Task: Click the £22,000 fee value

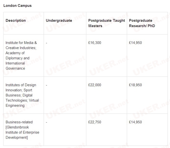Action: pyautogui.click(x=95, y=85)
